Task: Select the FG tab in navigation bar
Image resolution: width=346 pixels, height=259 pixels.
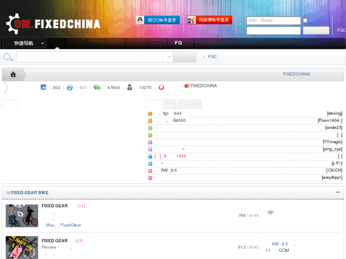Action: [178, 43]
